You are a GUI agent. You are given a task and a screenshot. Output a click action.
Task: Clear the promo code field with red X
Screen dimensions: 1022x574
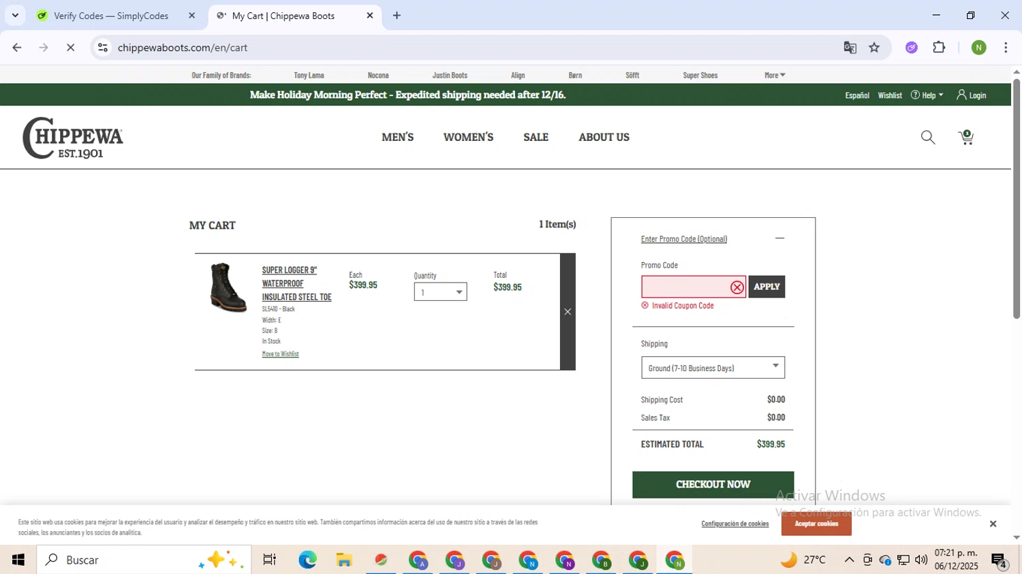pos(737,287)
